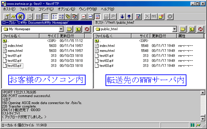Click the mirror upload window icon
207x129 pixels.
(138, 17)
